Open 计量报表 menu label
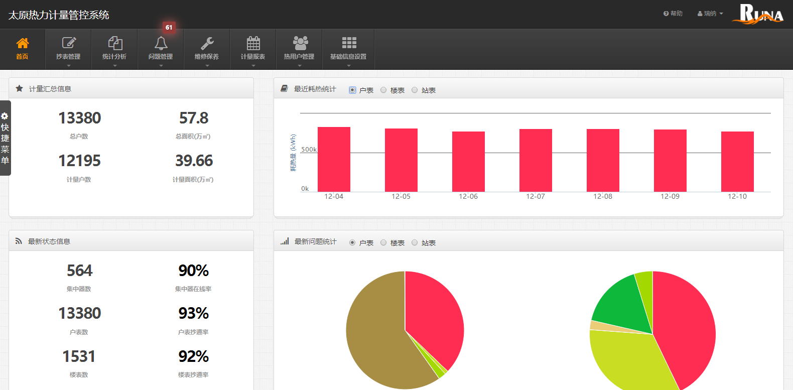 coord(253,57)
